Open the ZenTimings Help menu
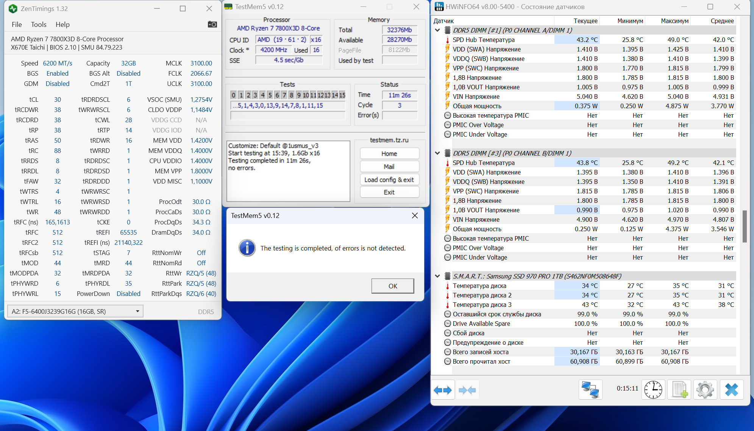754x431 pixels. click(62, 25)
